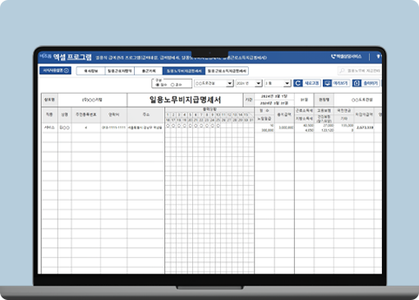
Task: Select the second radio option (공수)
Action: pyautogui.click(x=173, y=85)
